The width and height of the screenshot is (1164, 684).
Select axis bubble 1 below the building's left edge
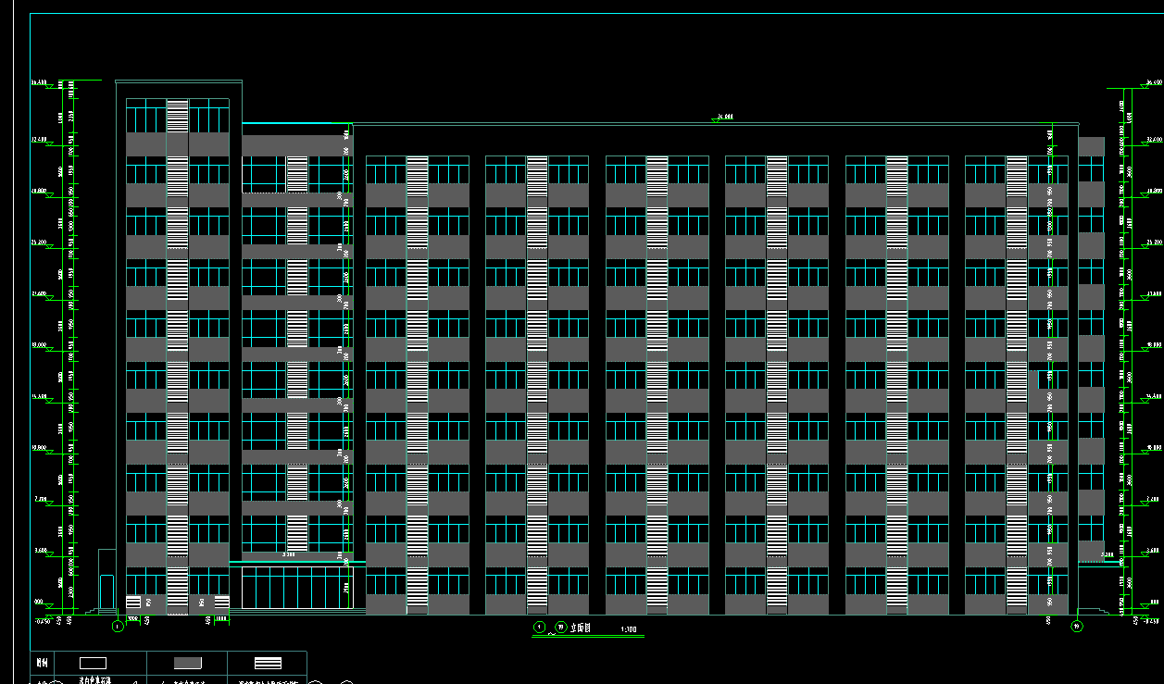118,627
